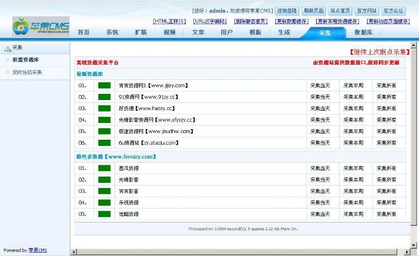Viewport: 419px width, 256px height.
Task: Click 采集本周 for 91资源网
Action: (353, 97)
